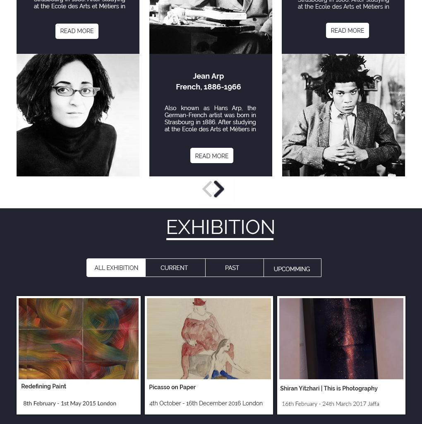Image resolution: width=422 pixels, height=424 pixels.
Task: Click READ MORE in top-right artist card
Action: point(348,31)
